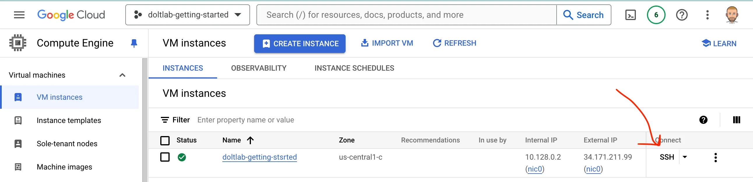This screenshot has height=182, width=753.
Task: Click the Create Instance button
Action: tap(299, 44)
